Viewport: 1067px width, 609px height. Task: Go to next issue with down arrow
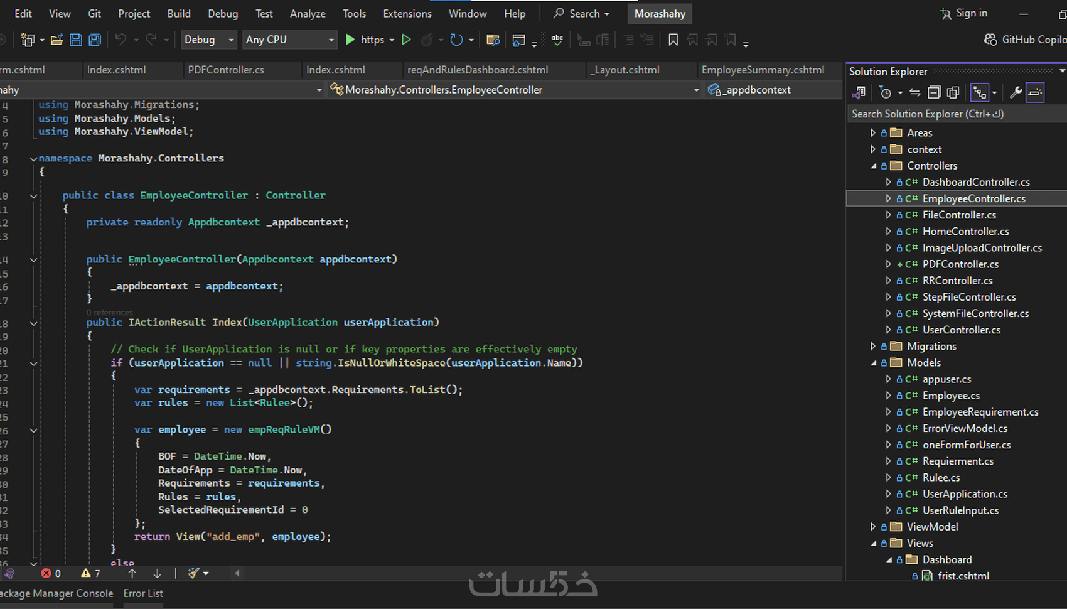click(157, 573)
